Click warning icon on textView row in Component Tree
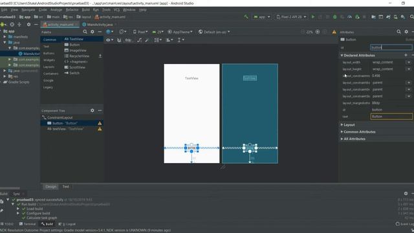This screenshot has width=414, height=233. point(100,129)
